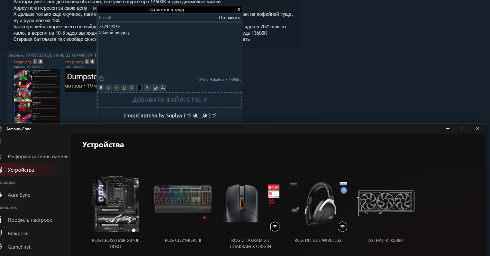Image resolution: width=490 pixels, height=256 pixels.
Task: Apply underline formatting in reply form
Action: (124, 88)
